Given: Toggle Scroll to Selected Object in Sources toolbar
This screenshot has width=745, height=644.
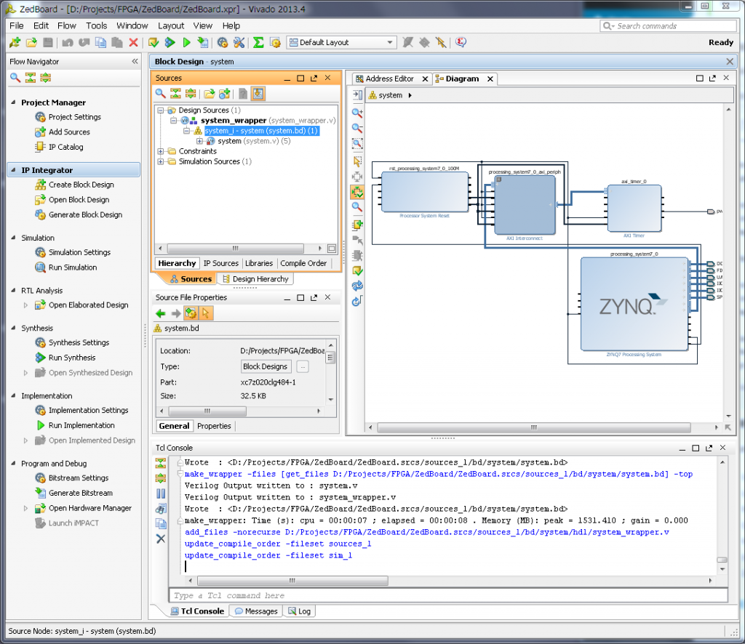Looking at the screenshot, I should tap(258, 93).
